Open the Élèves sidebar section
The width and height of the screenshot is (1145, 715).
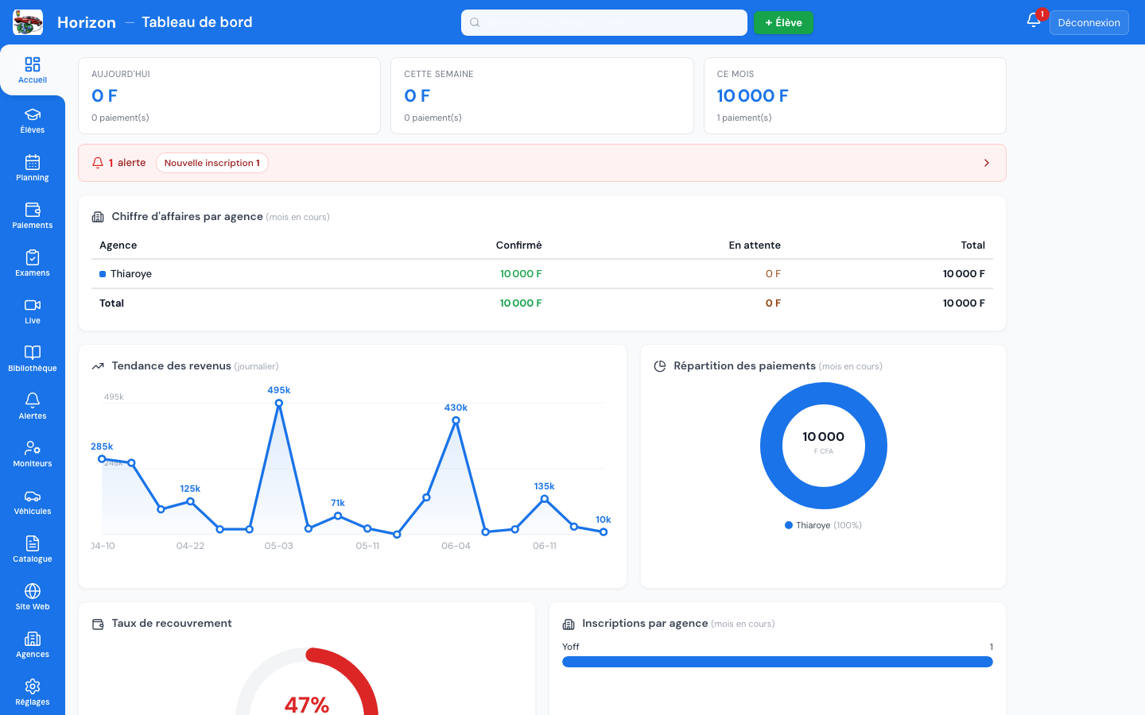33,120
